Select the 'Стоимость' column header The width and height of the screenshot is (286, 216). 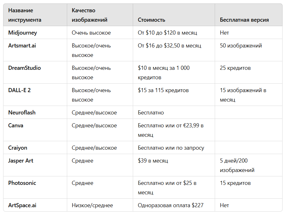pos(151,20)
